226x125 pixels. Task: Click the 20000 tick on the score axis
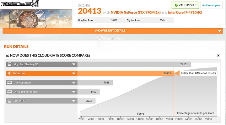(169, 119)
